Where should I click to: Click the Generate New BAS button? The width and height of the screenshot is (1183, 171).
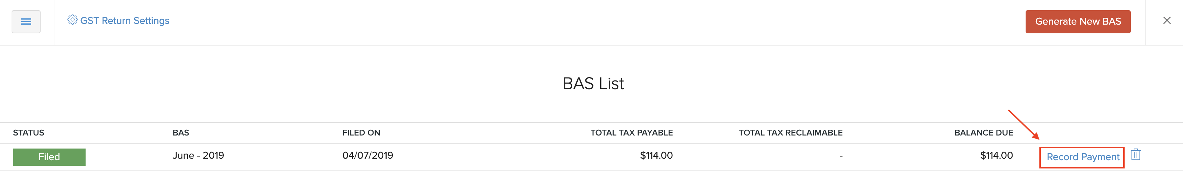pyautogui.click(x=1077, y=21)
